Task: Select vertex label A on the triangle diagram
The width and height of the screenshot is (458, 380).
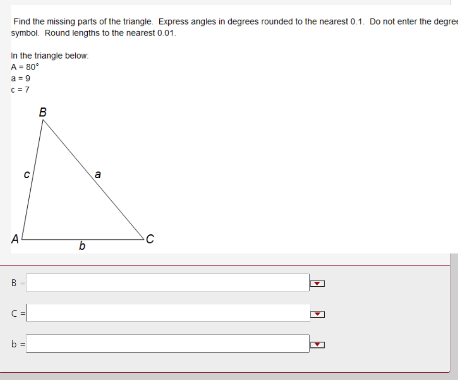Action: 15,237
